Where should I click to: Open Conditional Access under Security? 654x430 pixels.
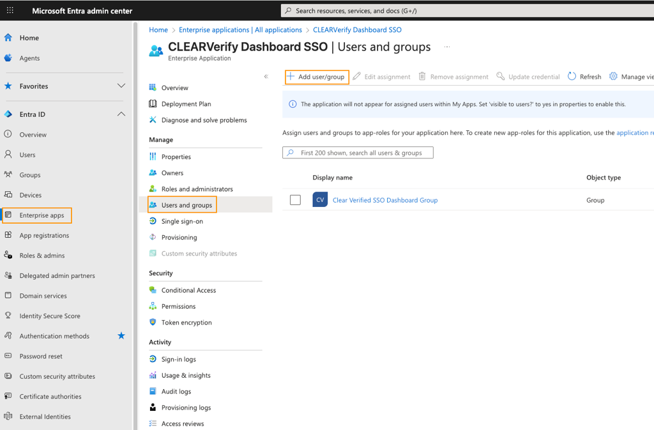pyautogui.click(x=188, y=290)
